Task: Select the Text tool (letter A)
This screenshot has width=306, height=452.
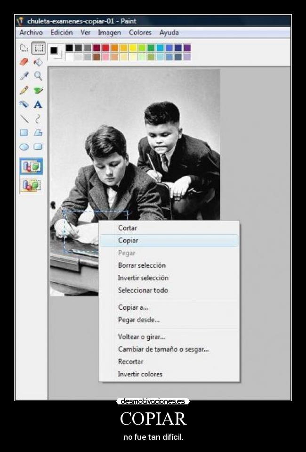Action: (38, 104)
